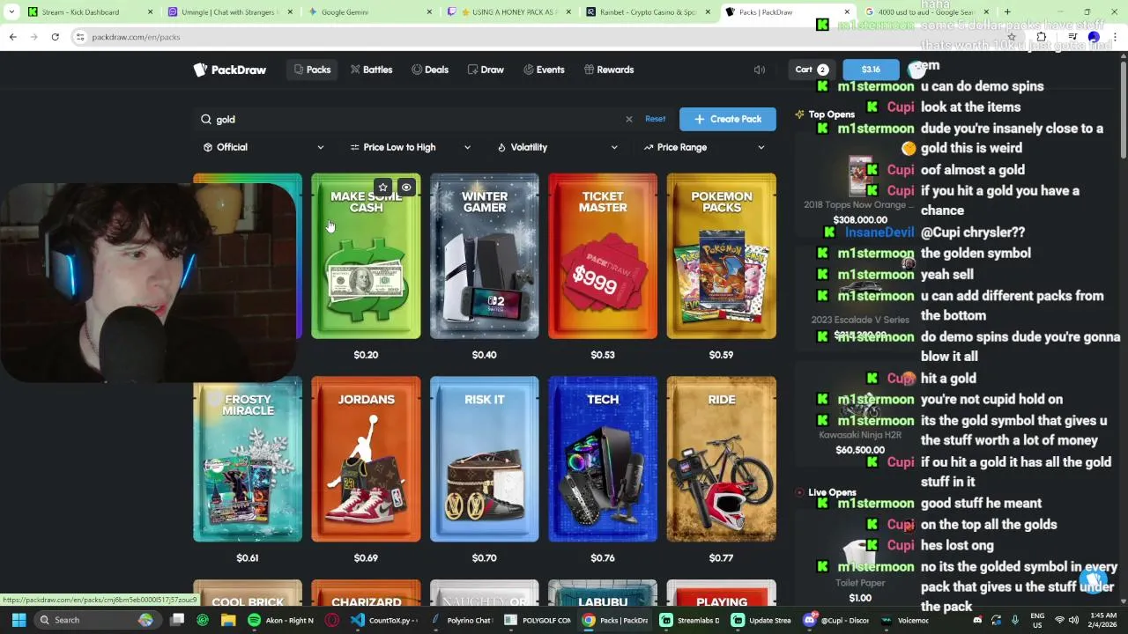
Task: Click the $0.53 price under Ticket Master
Action: coord(603,355)
